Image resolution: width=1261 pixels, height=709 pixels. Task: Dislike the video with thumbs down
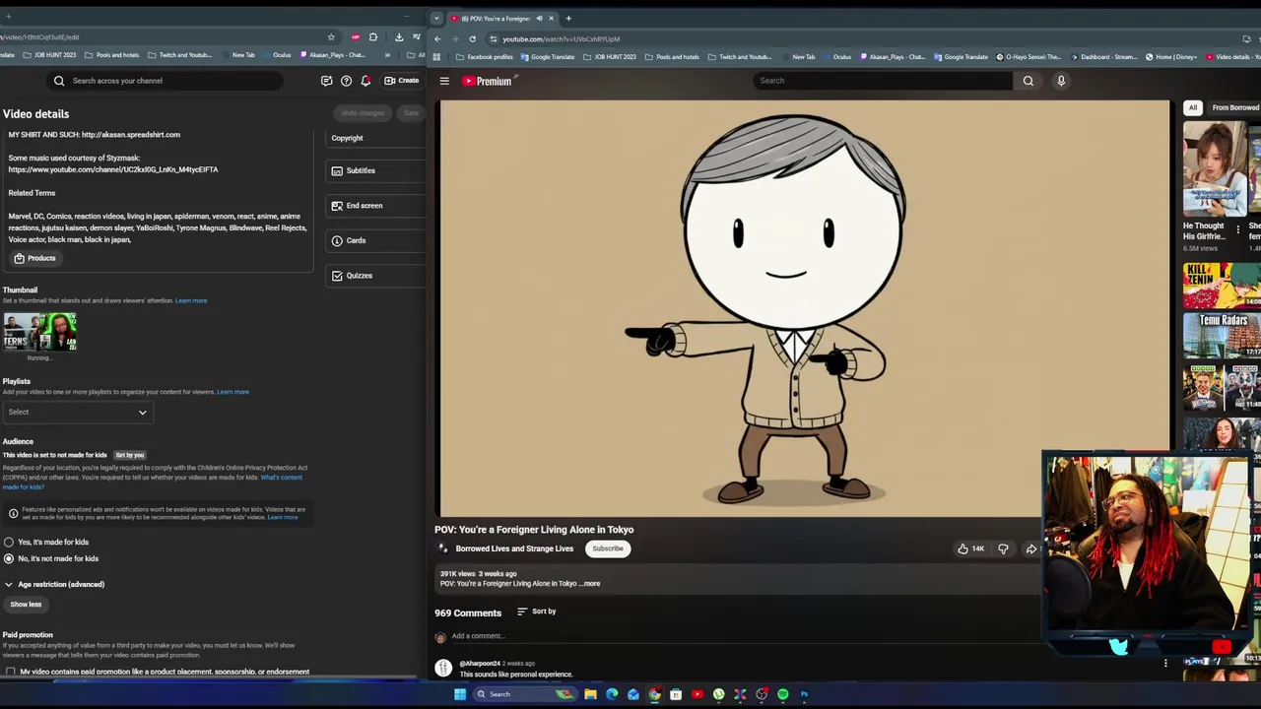pyautogui.click(x=1003, y=548)
